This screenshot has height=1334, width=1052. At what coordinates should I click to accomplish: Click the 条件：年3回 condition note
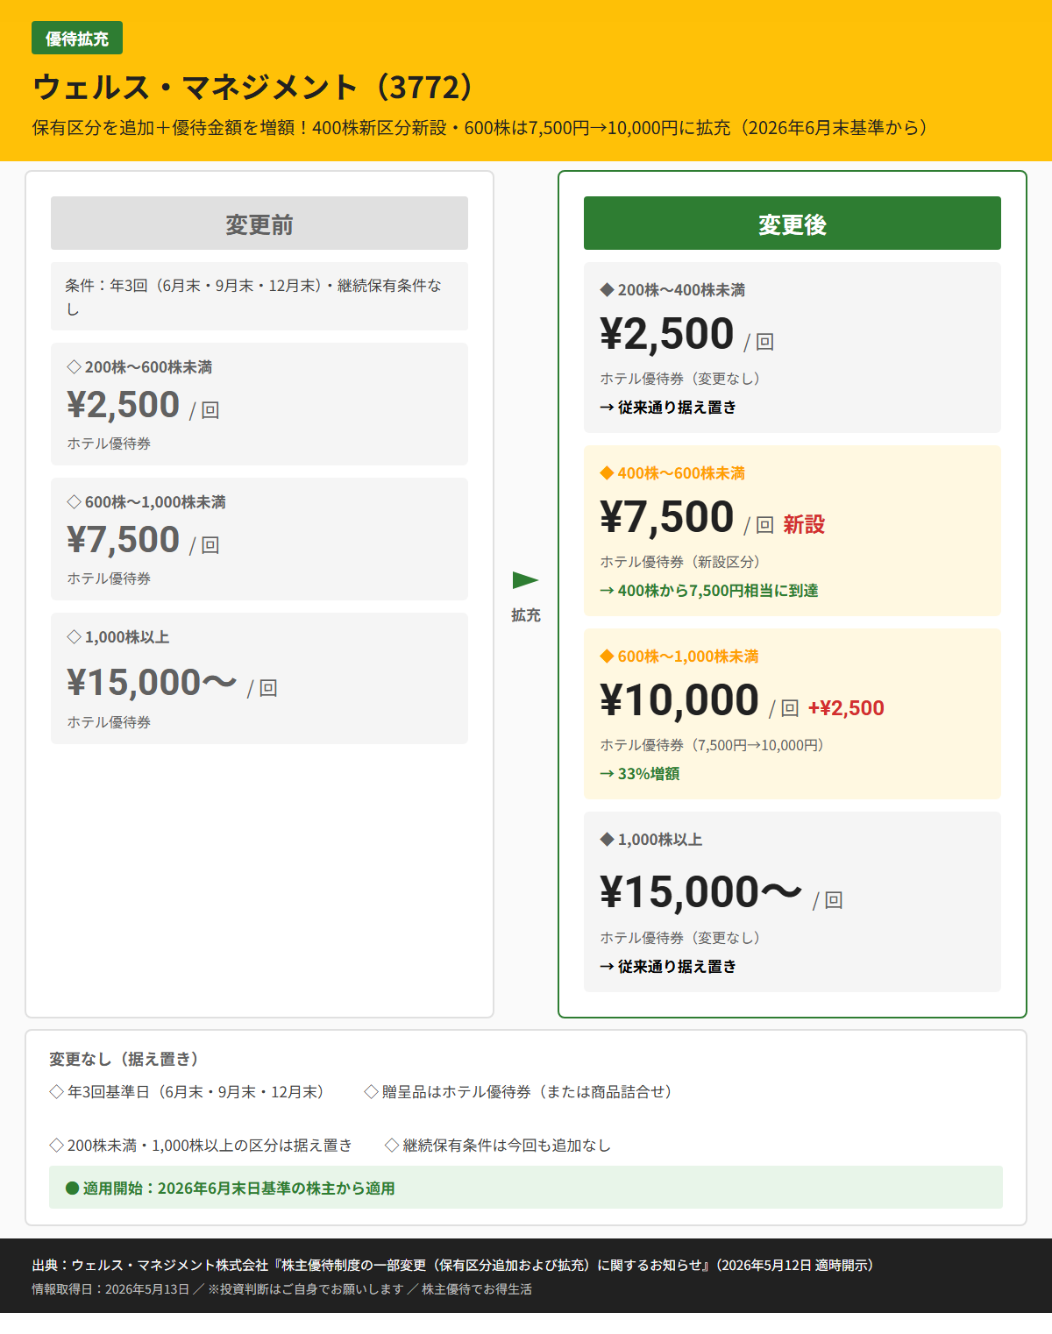[259, 296]
